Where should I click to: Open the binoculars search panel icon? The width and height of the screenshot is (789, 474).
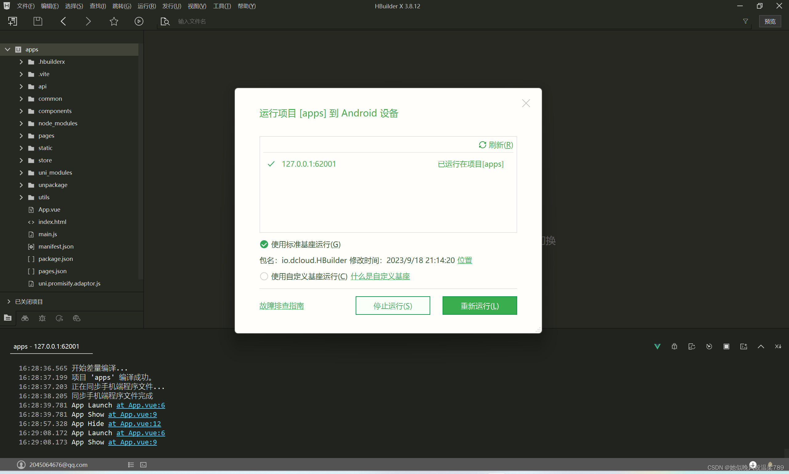25,318
